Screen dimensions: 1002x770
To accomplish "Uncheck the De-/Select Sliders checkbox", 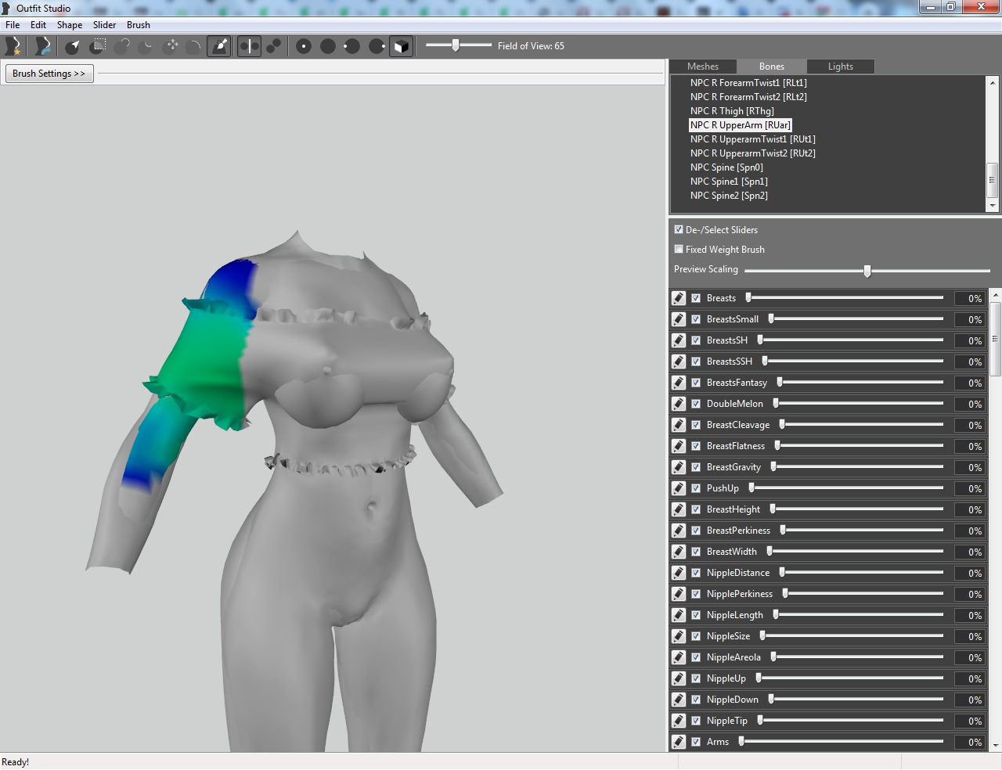I will [679, 230].
